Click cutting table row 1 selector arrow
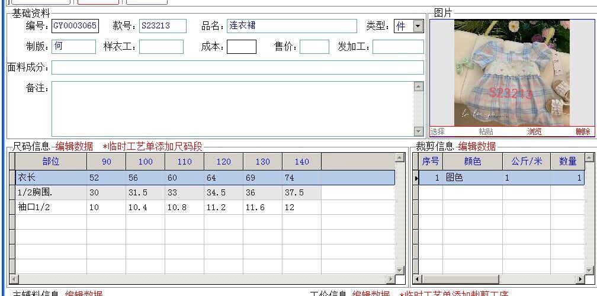Screen dimensions: 597x296 416,178
